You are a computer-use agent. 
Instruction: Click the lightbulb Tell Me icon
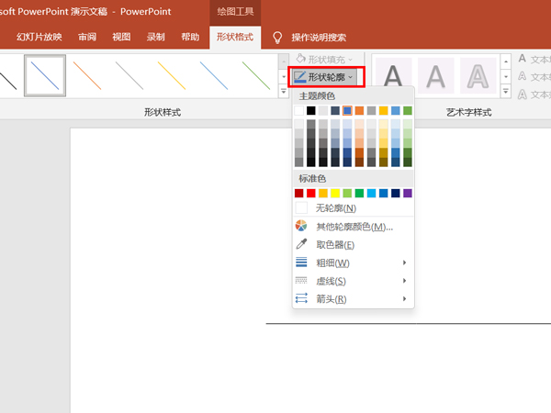click(276, 38)
